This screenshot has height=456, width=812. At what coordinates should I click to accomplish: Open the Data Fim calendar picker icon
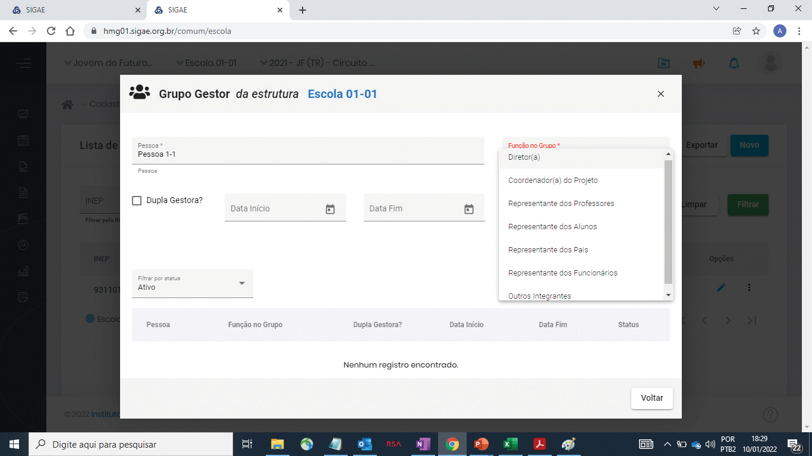pos(469,209)
